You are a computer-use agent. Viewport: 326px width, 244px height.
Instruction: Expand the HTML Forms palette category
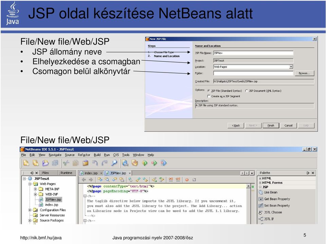coord(260,183)
